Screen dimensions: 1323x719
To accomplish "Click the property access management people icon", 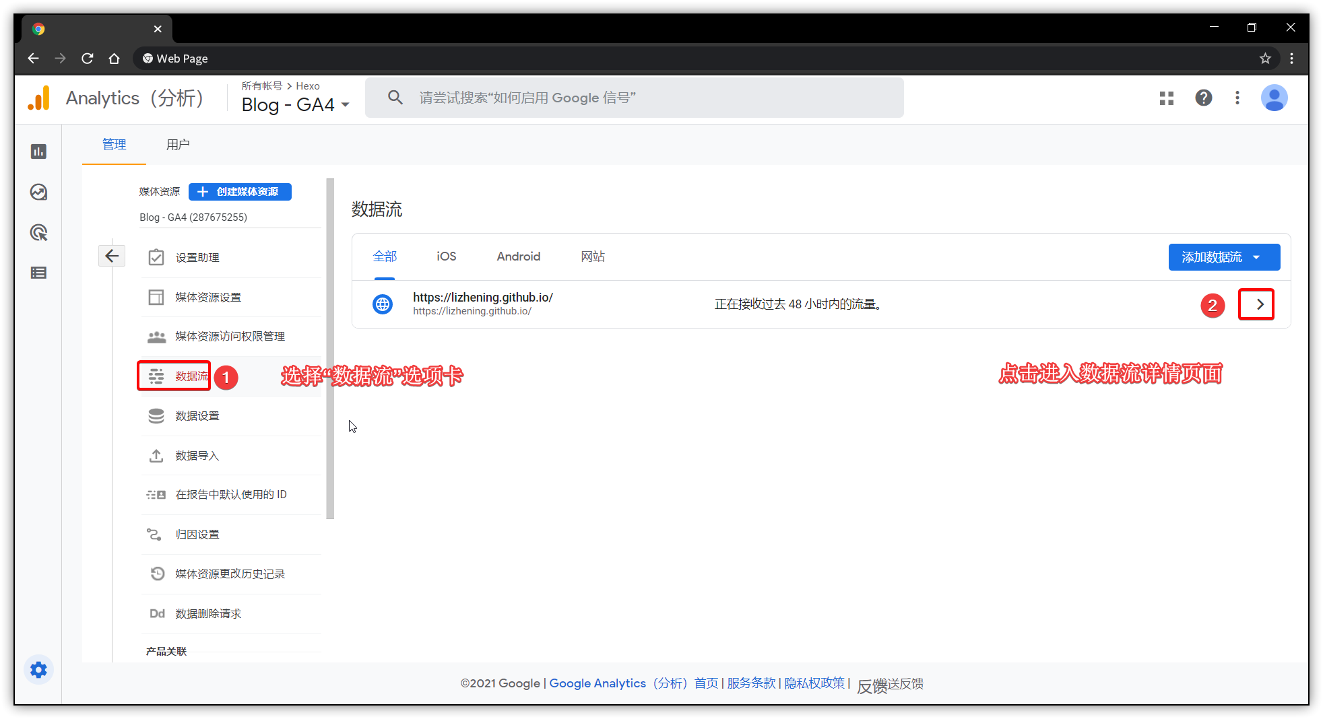I will [x=156, y=337].
